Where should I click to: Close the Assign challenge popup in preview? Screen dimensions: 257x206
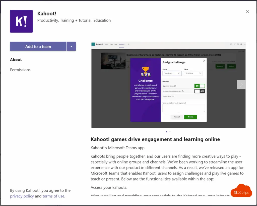(204, 61)
